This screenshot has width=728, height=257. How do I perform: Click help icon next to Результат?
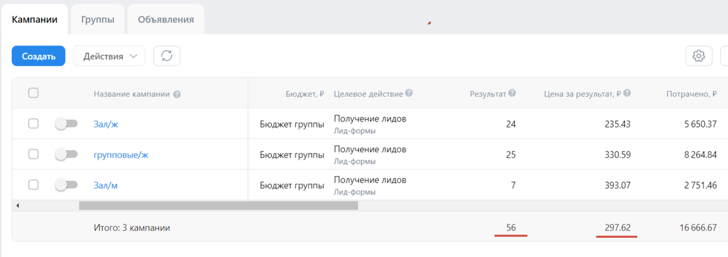pyautogui.click(x=512, y=94)
